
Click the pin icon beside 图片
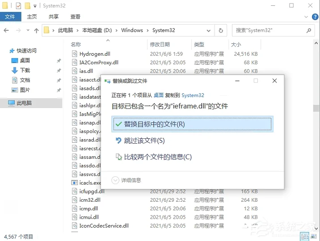coord(59,90)
